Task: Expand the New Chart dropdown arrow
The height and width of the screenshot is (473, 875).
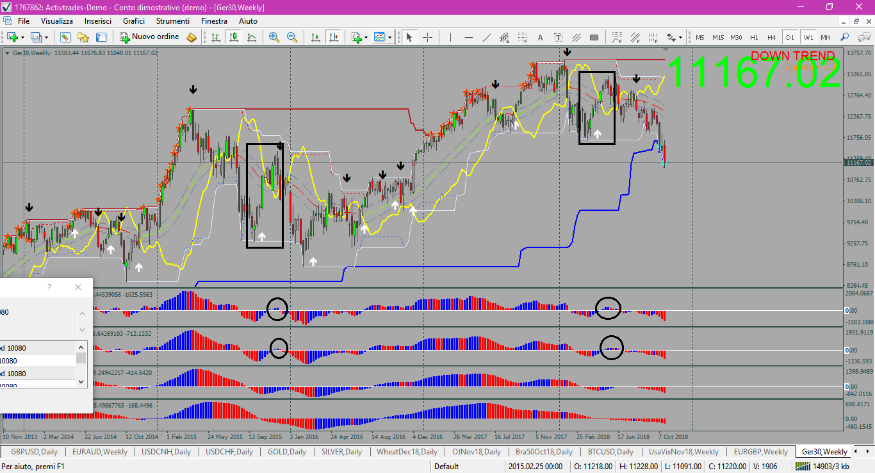Action: [22, 37]
